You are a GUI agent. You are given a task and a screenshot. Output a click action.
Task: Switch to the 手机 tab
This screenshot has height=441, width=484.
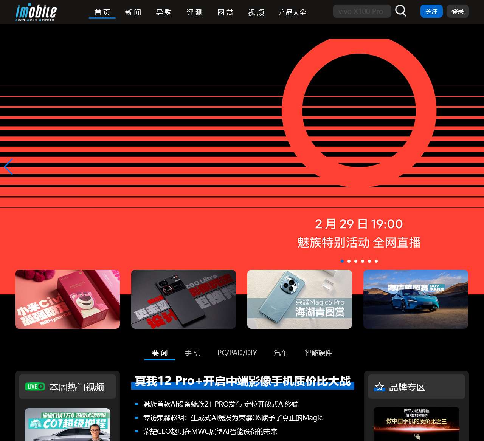coord(192,353)
